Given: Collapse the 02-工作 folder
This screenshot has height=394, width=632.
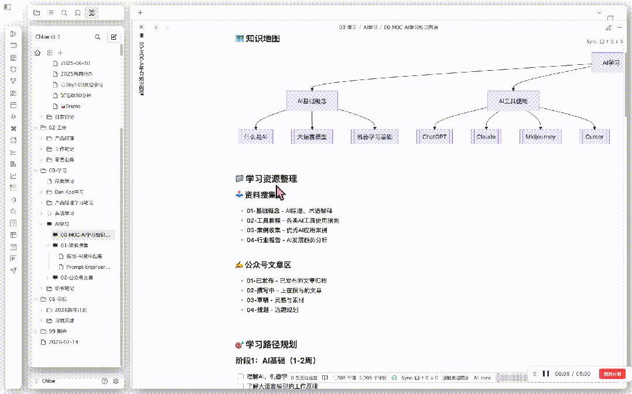Looking at the screenshot, I should pyautogui.click(x=36, y=127).
